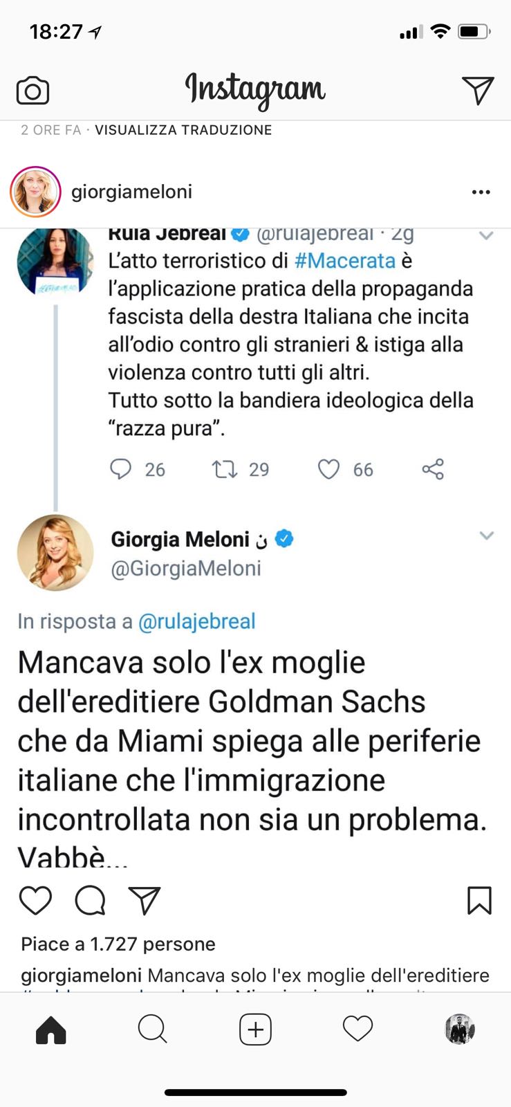Create new post with plus icon
The image size is (511, 1107).
click(255, 1030)
